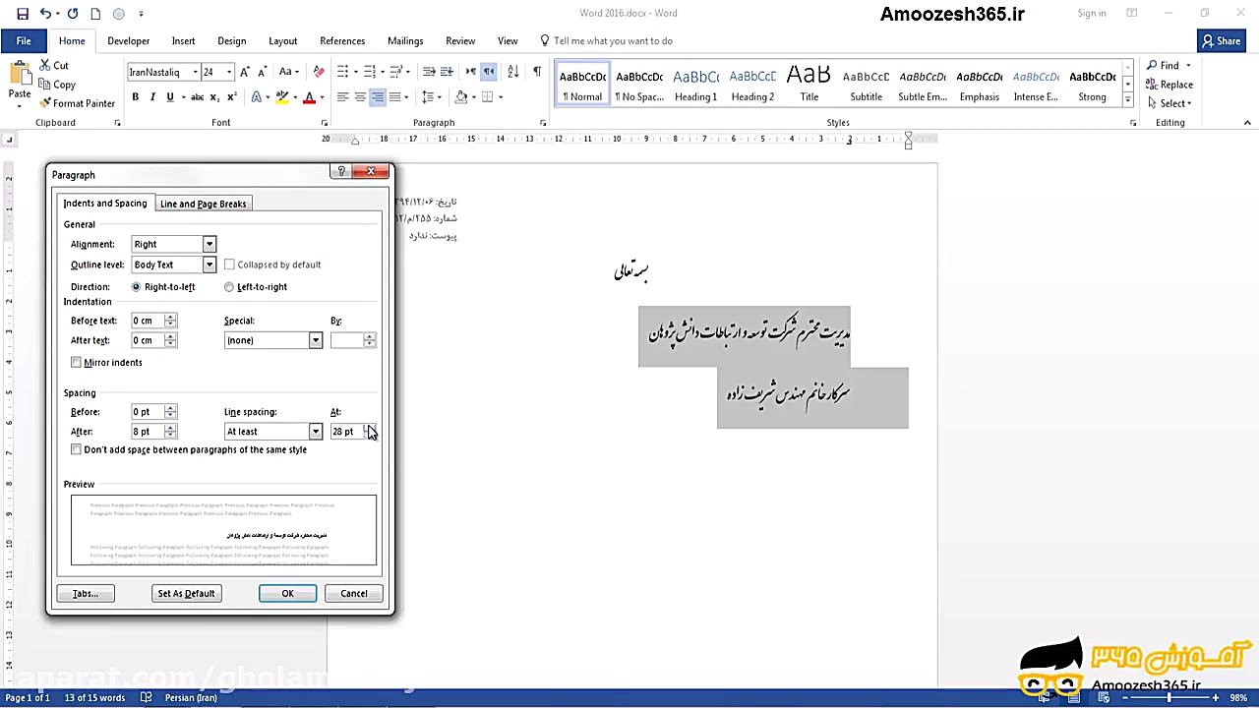Enable the Mirror indents checkbox
The height and width of the screenshot is (708, 1259).
77,363
